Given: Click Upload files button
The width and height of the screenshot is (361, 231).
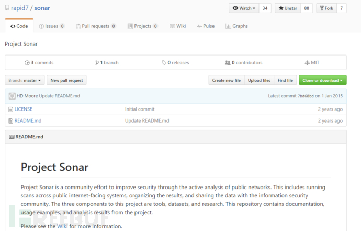Looking at the screenshot, I should point(259,80).
